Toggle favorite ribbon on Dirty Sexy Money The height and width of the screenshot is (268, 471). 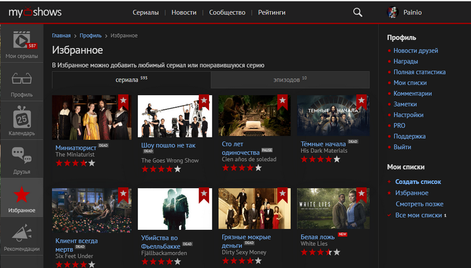point(283,195)
